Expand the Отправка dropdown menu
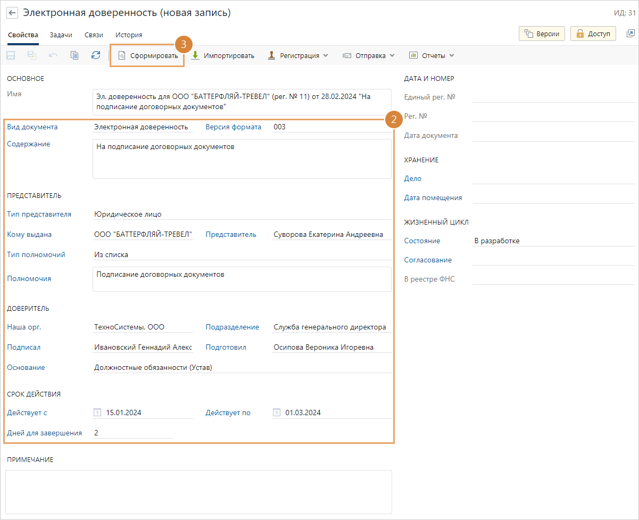Screen dimensions: 639x520 point(368,55)
